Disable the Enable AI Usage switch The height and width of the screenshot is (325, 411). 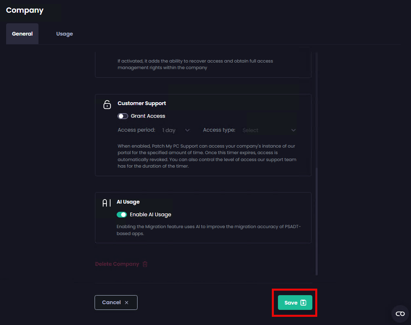coord(122,215)
